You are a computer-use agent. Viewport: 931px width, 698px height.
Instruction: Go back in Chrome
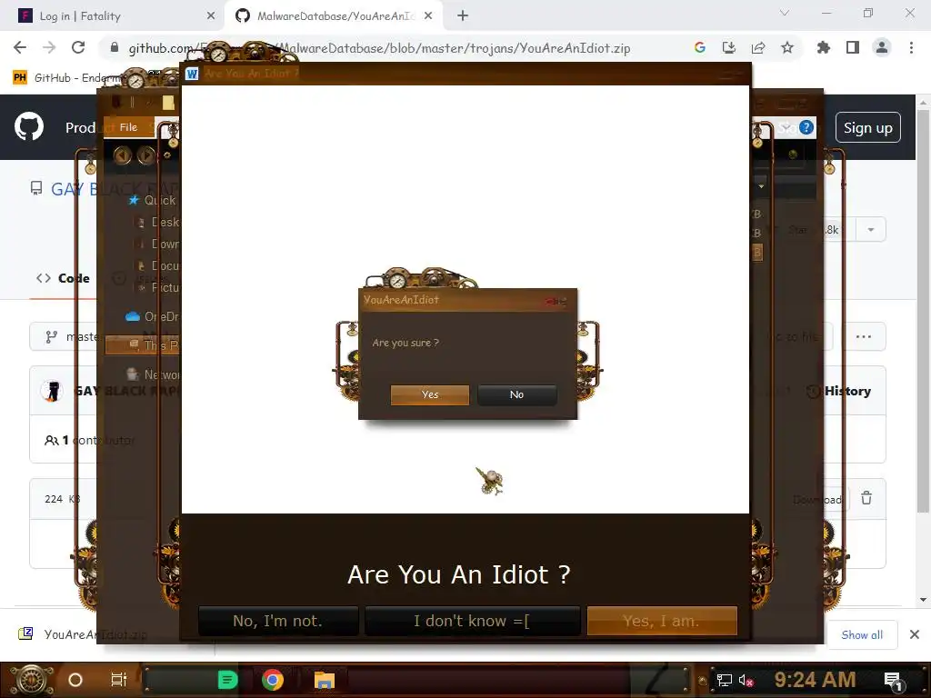(20, 47)
